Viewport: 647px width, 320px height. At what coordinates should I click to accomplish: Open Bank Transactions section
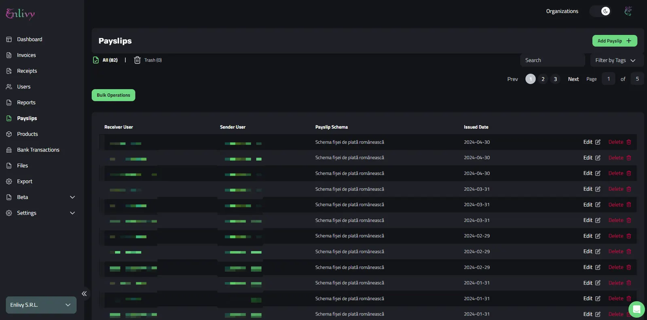pos(38,149)
